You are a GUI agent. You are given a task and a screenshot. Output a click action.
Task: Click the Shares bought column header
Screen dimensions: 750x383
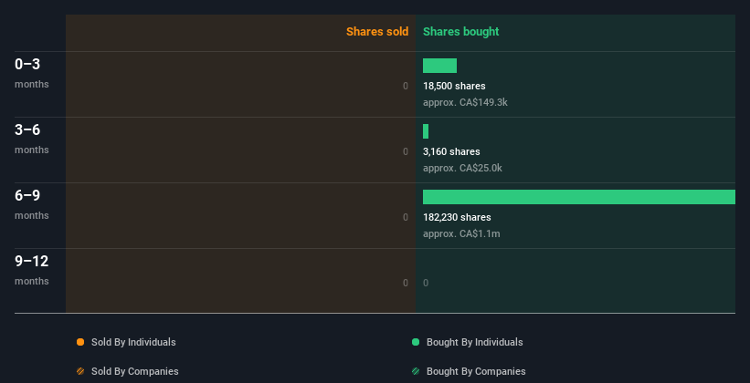point(460,32)
